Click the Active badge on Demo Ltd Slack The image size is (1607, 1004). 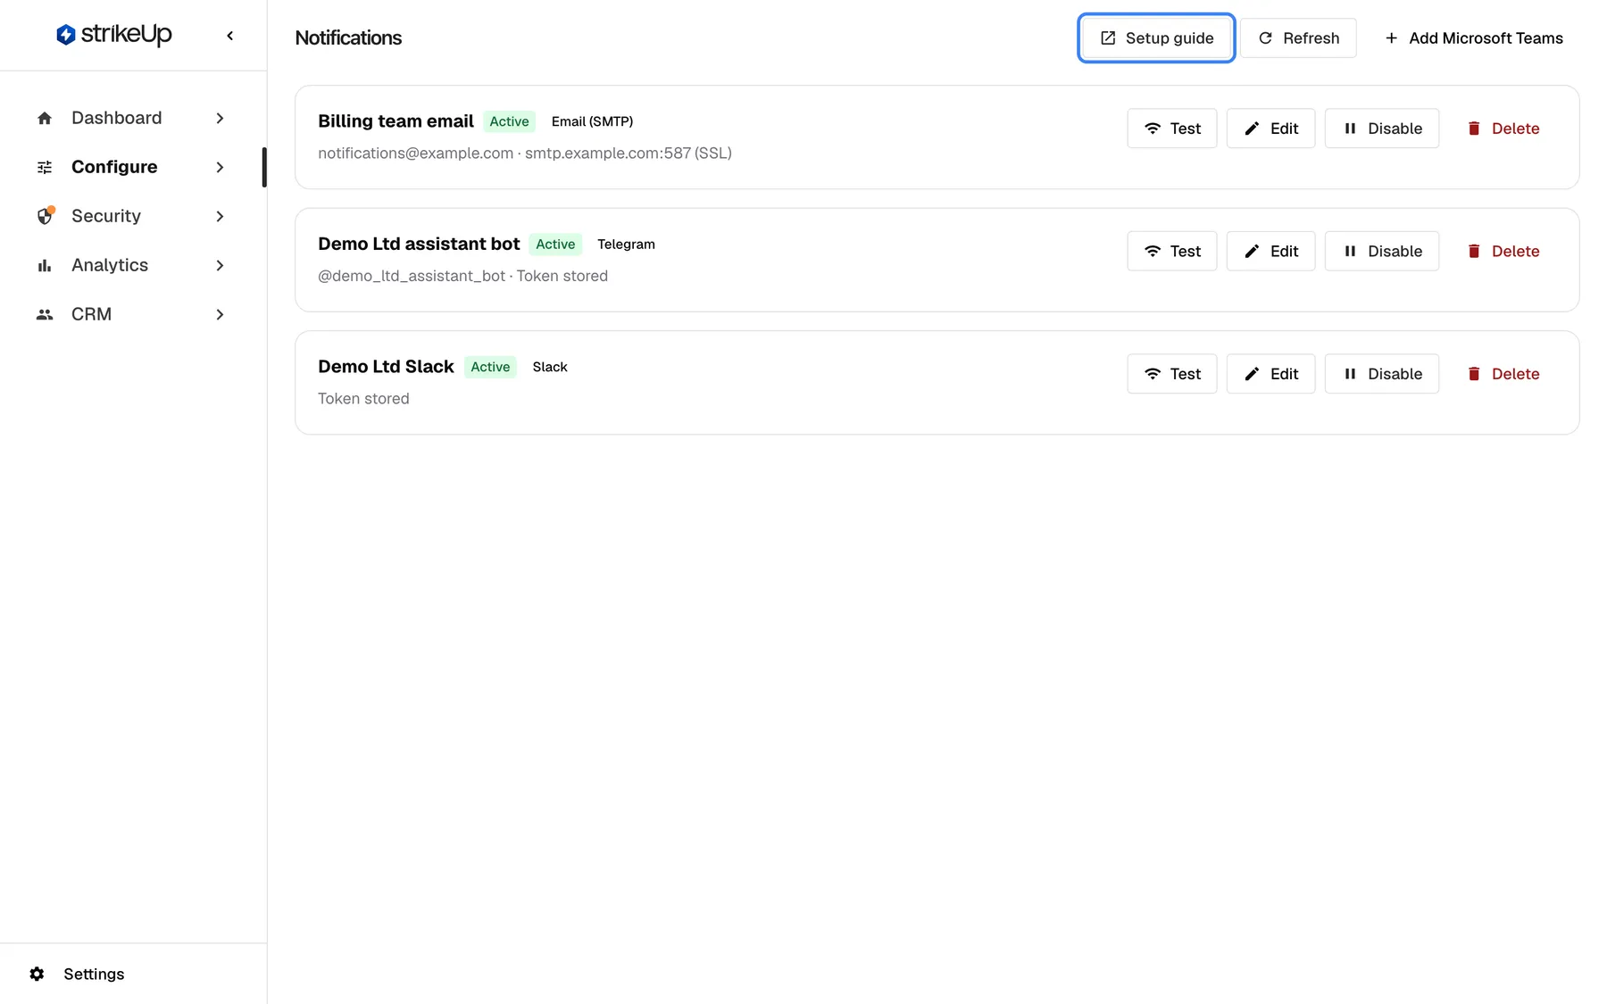pyautogui.click(x=490, y=367)
